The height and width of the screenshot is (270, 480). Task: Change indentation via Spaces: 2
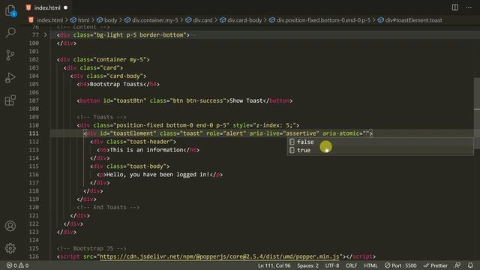307,265
